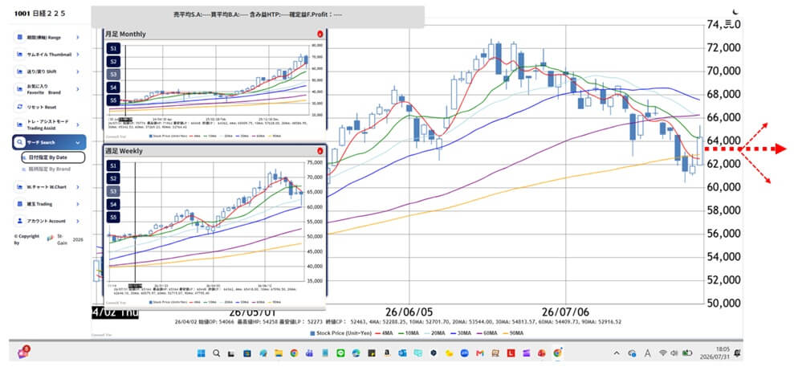Collapse the Search menu chevron
The image size is (794, 367).
coord(78,143)
